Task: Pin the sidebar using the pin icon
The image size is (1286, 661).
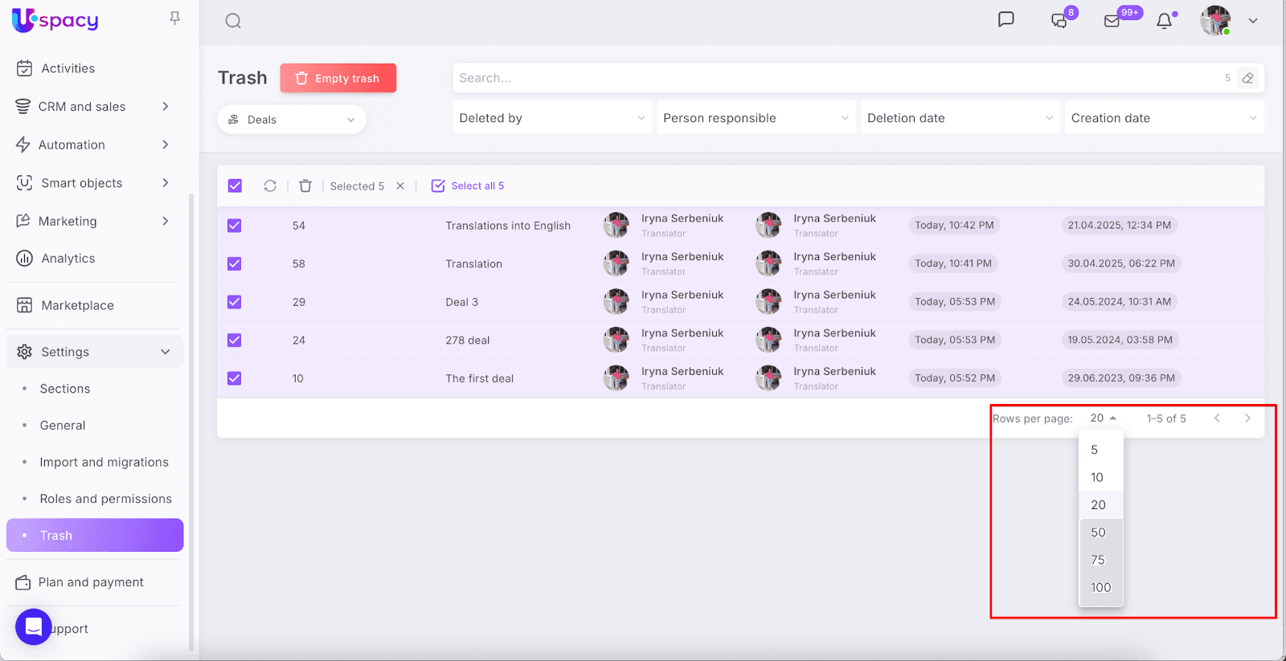Action: pos(174,18)
